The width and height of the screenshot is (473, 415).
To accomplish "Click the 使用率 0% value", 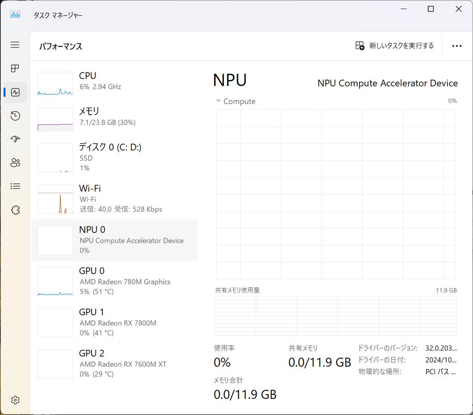I will coord(222,362).
